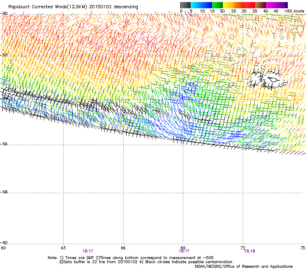Click the '-58' latitude axis label
The image size is (306, 269).
4,192
